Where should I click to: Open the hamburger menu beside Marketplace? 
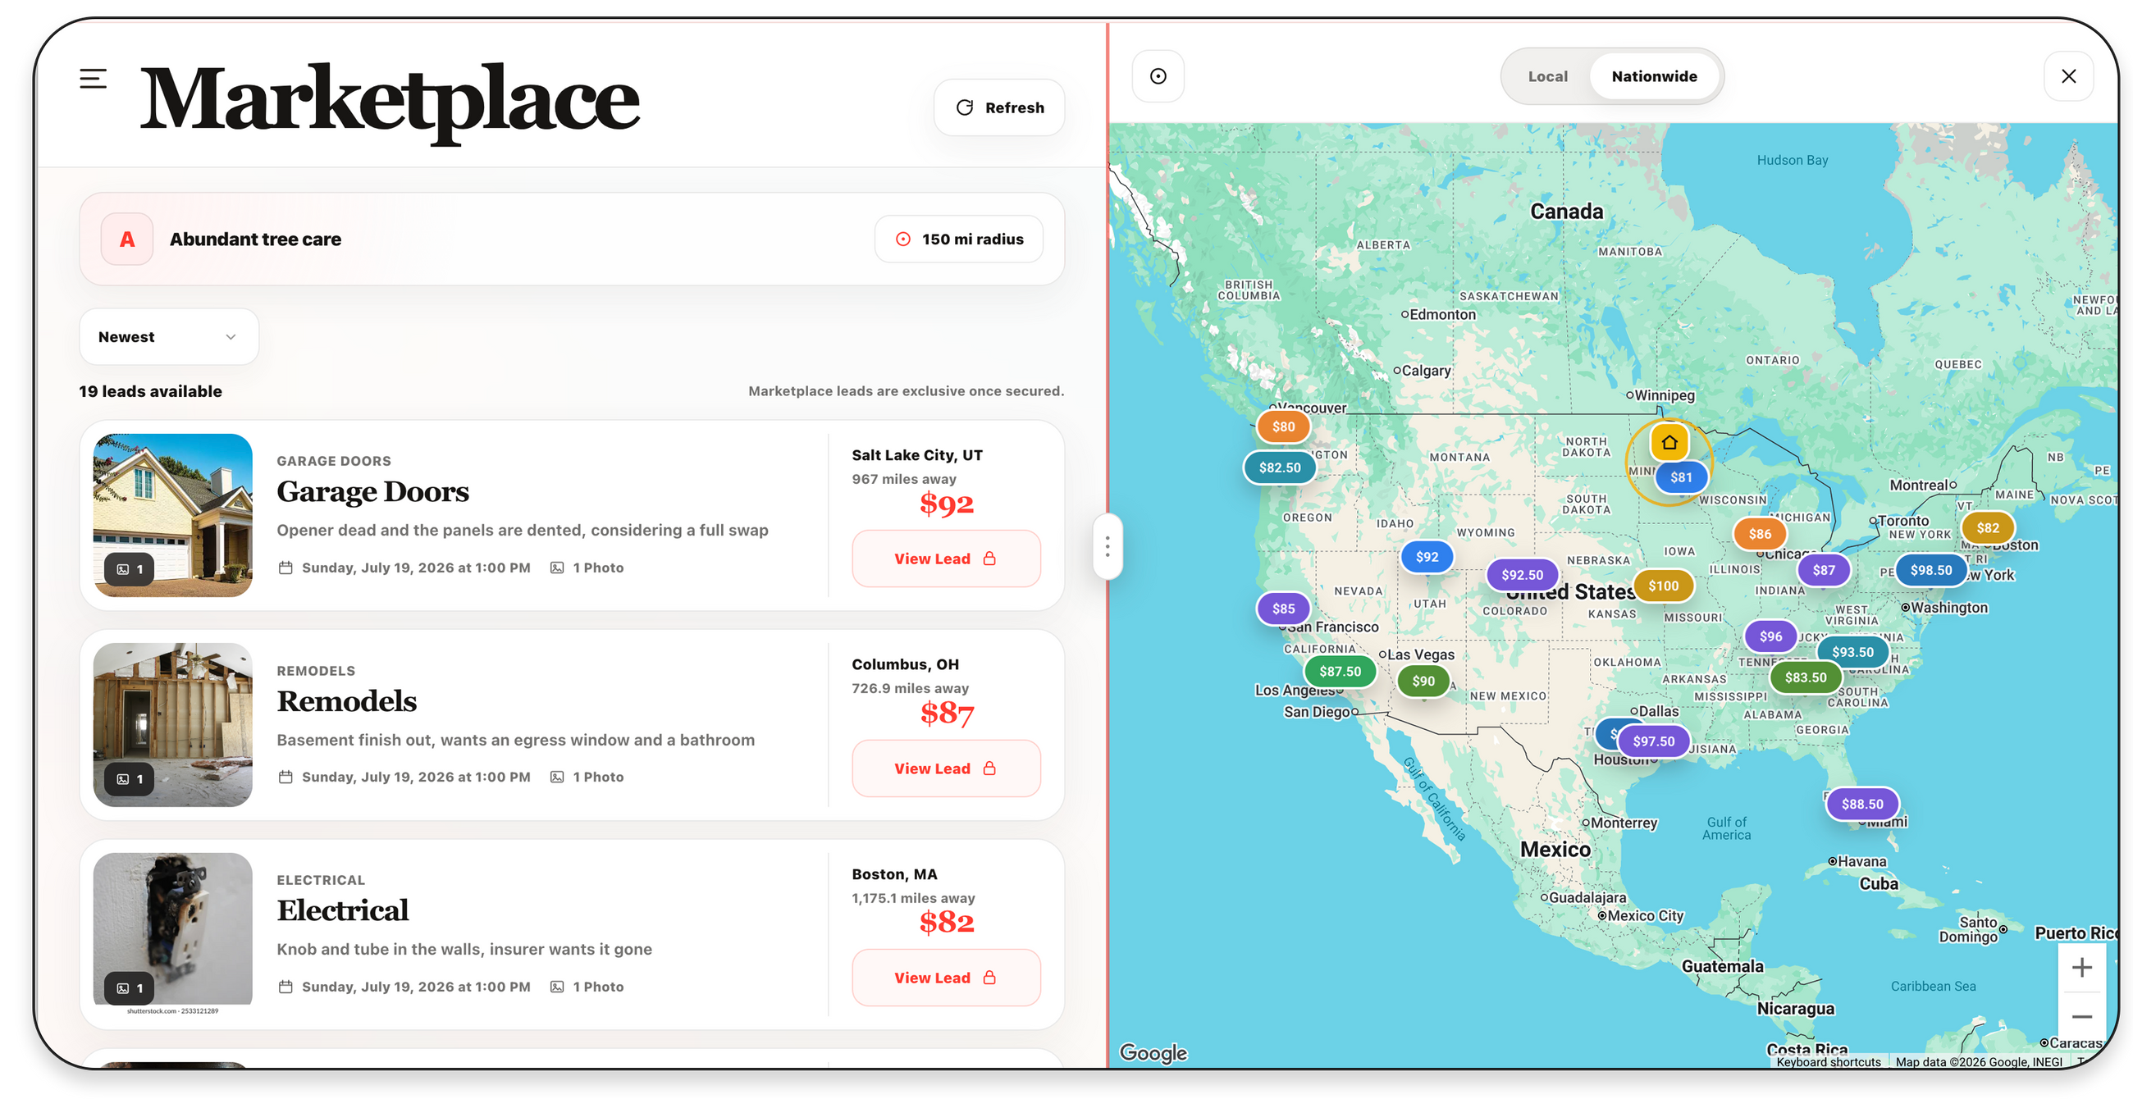pos(93,79)
